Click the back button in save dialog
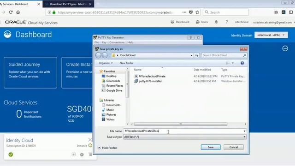Image resolution: width=295 pixels, height=166 pixels. pyautogui.click(x=98, y=55)
